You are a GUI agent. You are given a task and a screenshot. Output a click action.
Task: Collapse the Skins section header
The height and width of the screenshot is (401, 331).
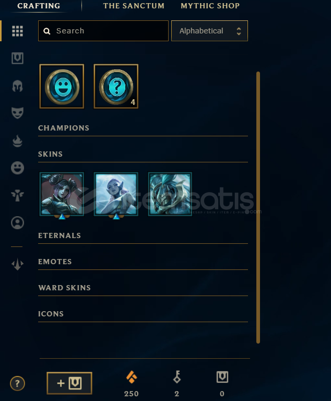[51, 154]
